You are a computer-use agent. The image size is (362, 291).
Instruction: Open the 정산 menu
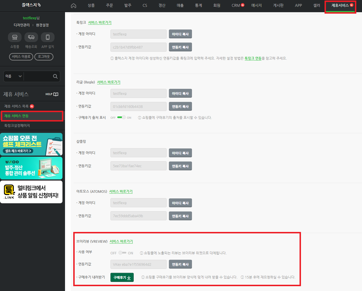coord(162,5)
